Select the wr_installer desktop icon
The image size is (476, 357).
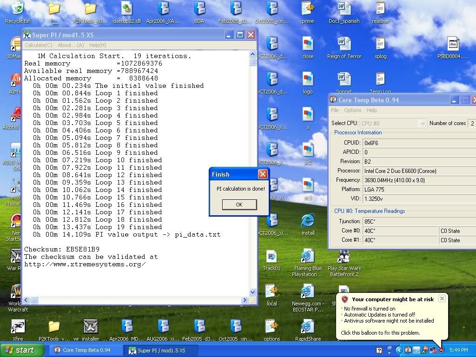(x=91, y=331)
